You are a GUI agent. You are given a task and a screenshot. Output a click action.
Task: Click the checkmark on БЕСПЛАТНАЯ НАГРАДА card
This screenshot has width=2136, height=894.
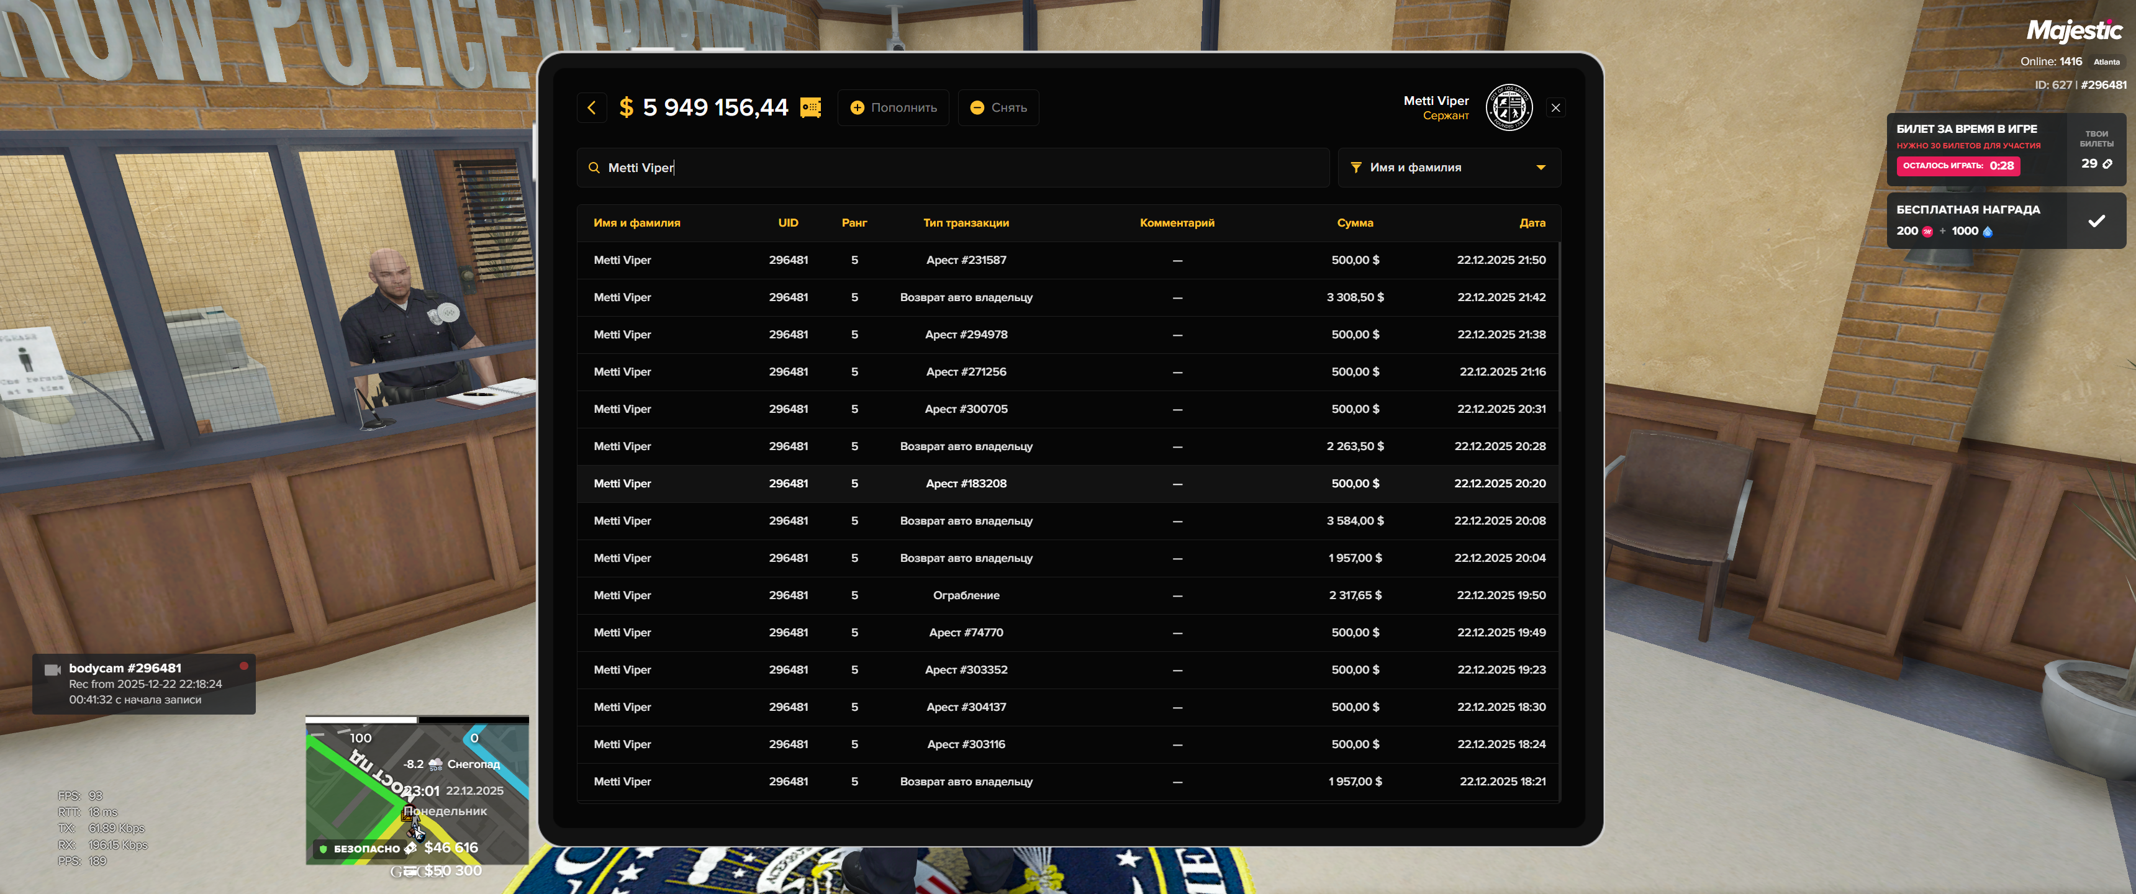2096,220
